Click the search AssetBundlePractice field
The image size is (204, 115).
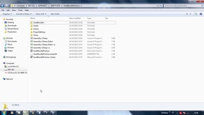pyautogui.click(x=184, y=6)
